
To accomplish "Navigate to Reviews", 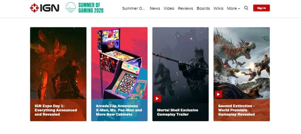I will [185, 8].
